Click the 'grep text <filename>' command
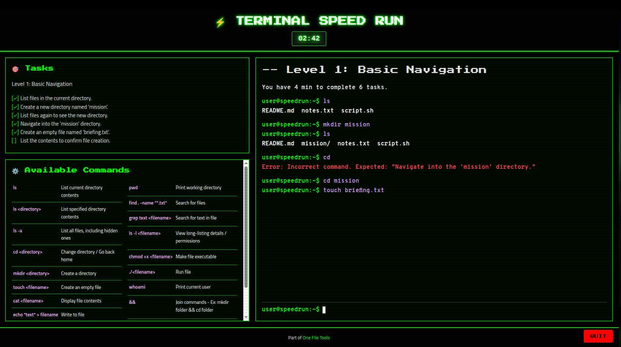Image resolution: width=621 pixels, height=347 pixels. pos(150,218)
